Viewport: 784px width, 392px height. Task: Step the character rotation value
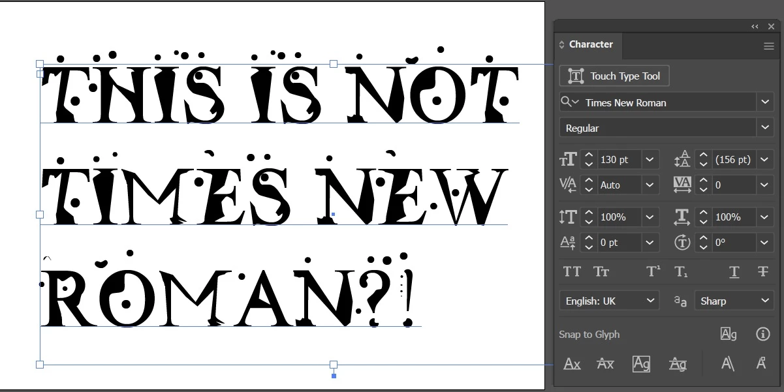pyautogui.click(x=703, y=242)
